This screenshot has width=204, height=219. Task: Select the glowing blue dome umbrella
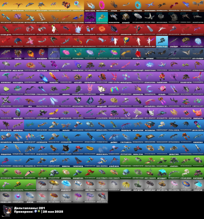[x=66, y=185]
